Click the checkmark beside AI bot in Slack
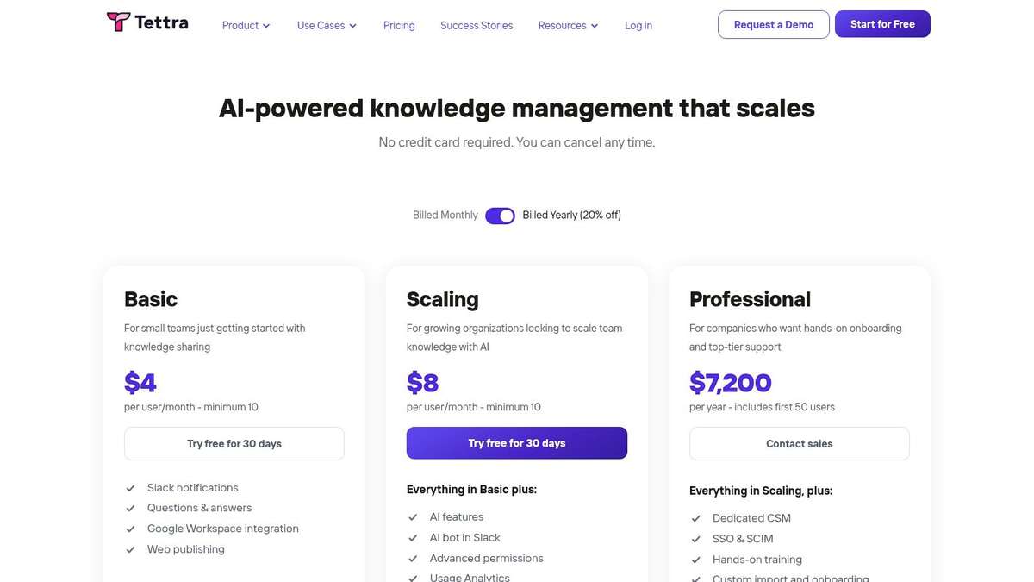Screen dimensions: 1034x582 (x=413, y=538)
